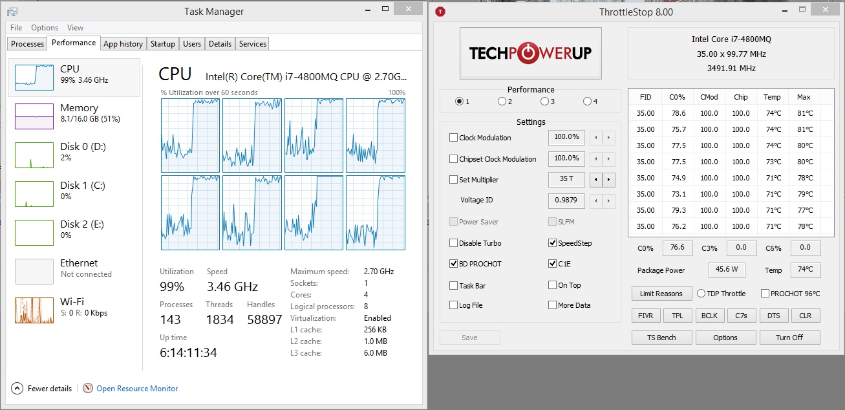Select Ethernet in the performance sidebar
This screenshot has height=410, width=845.
click(x=74, y=271)
